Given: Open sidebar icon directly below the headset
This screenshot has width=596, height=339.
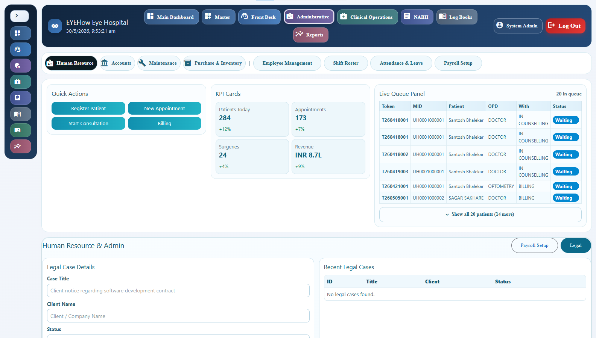Looking at the screenshot, I should point(21,65).
